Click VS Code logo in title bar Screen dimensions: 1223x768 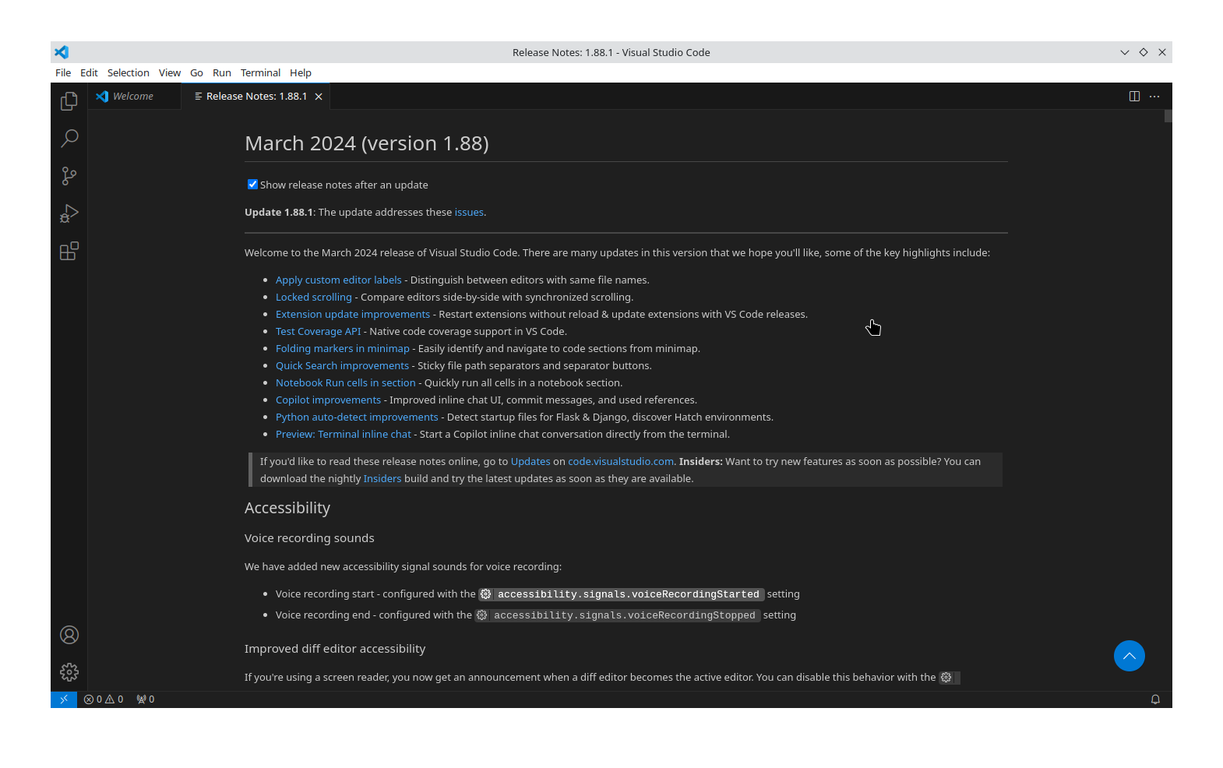tap(62, 52)
